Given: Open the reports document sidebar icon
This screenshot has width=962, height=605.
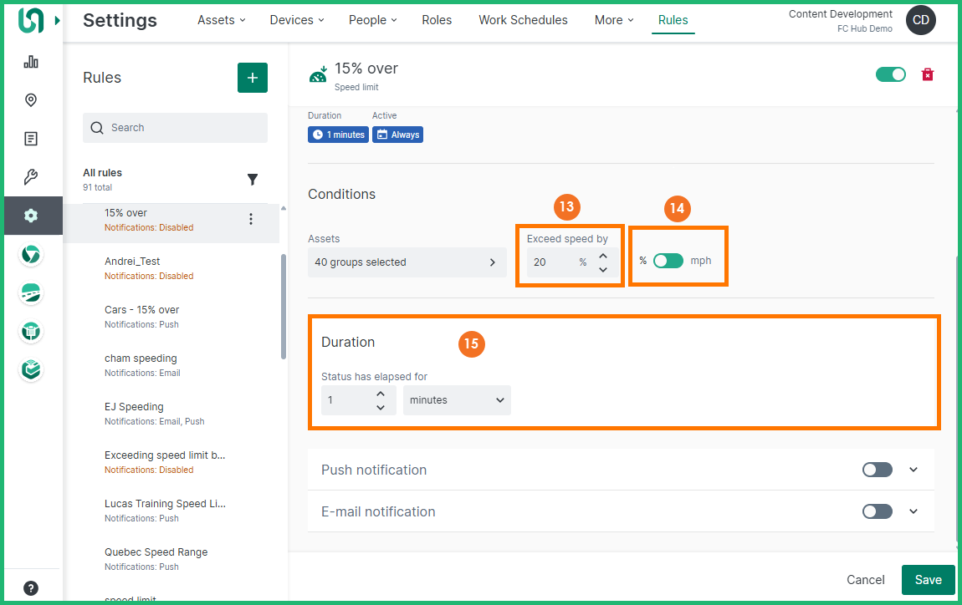Looking at the screenshot, I should [31, 139].
